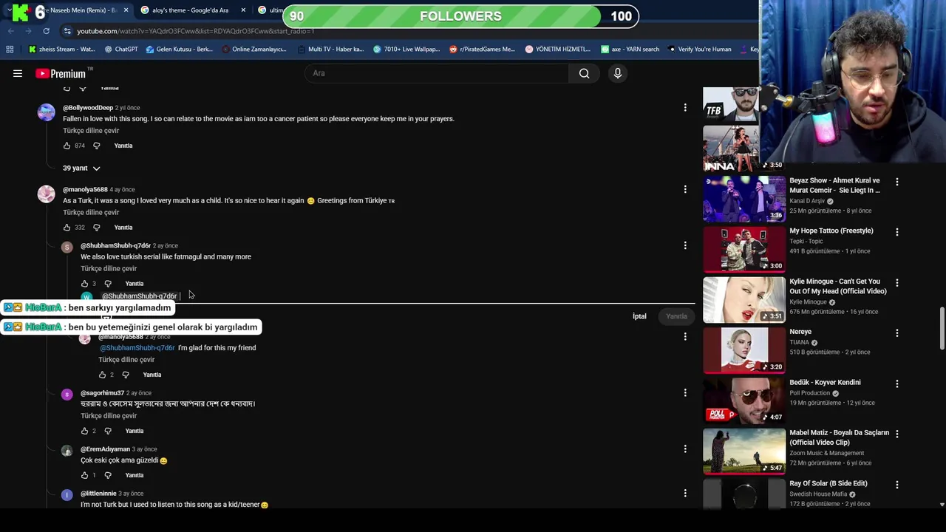Like the @BollywoodDeep comment
Viewport: 946px width, 532px height.
click(x=67, y=146)
